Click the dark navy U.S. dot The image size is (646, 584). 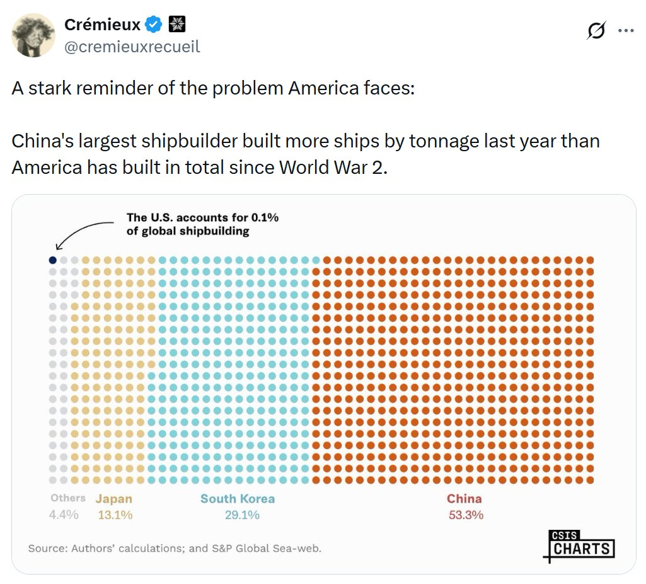point(53,260)
